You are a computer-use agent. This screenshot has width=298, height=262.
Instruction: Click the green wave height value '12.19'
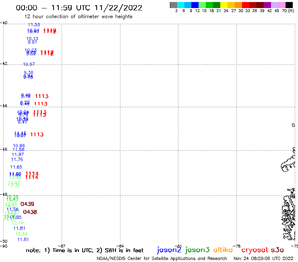17,223
